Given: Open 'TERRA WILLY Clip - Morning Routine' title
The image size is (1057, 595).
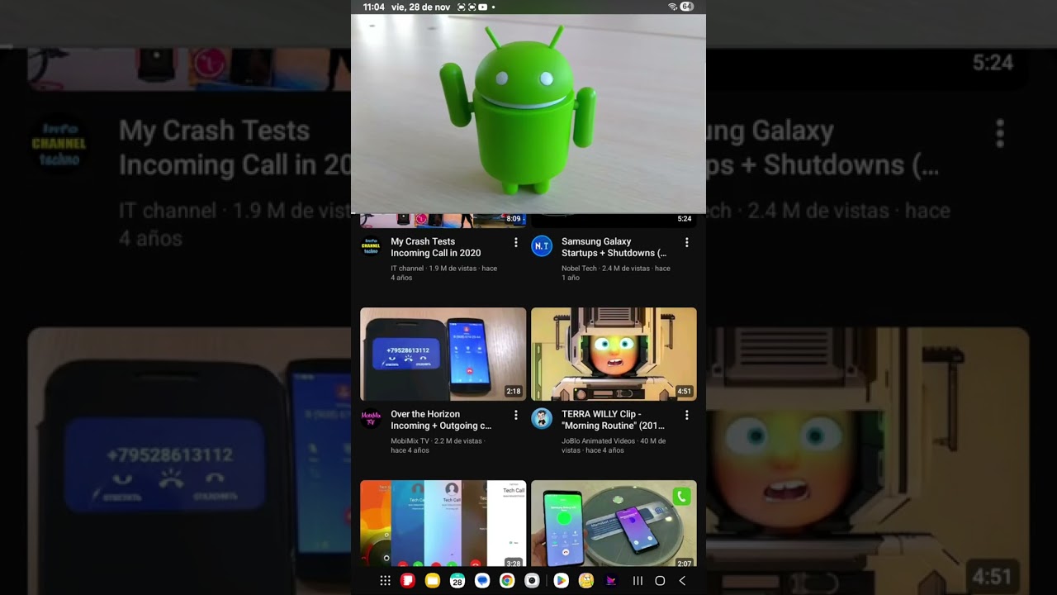Looking at the screenshot, I should coord(613,420).
